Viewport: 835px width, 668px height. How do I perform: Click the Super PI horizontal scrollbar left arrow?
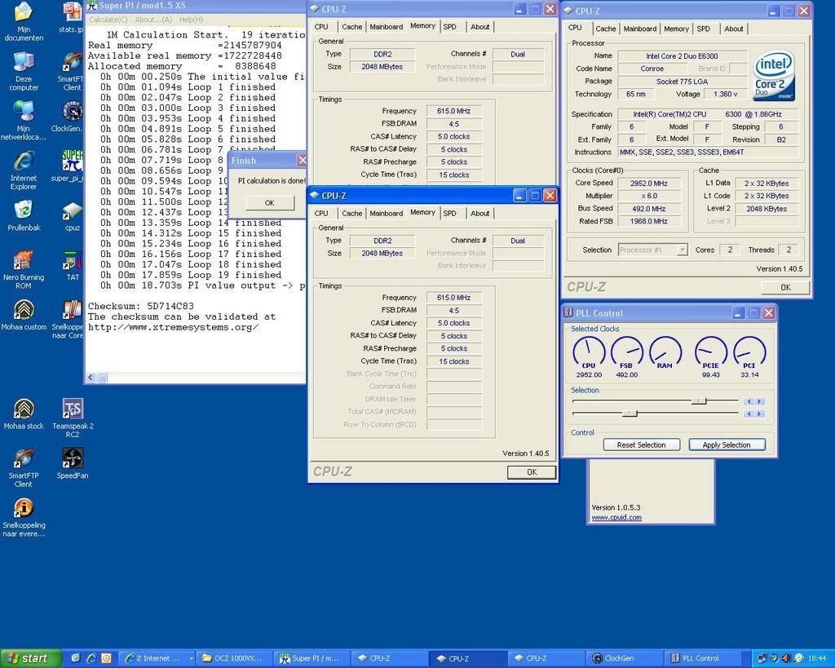91,378
